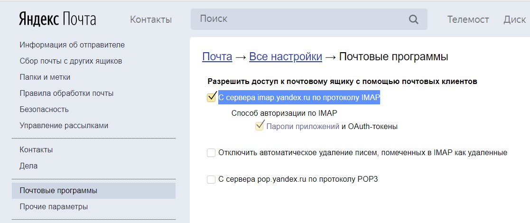The image size is (530, 223).
Task: Enable disabling auto-deletion of IMAP-deleted emails
Action: point(211,153)
